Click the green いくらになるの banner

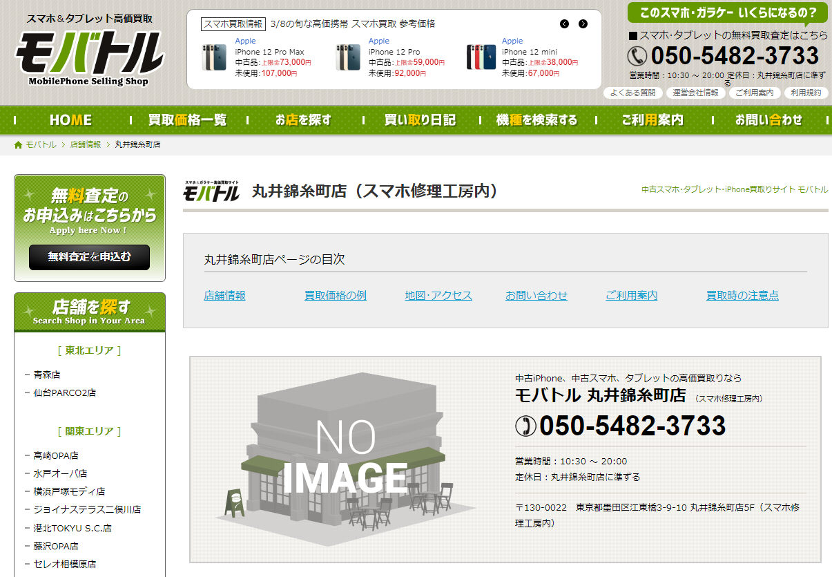click(x=727, y=13)
